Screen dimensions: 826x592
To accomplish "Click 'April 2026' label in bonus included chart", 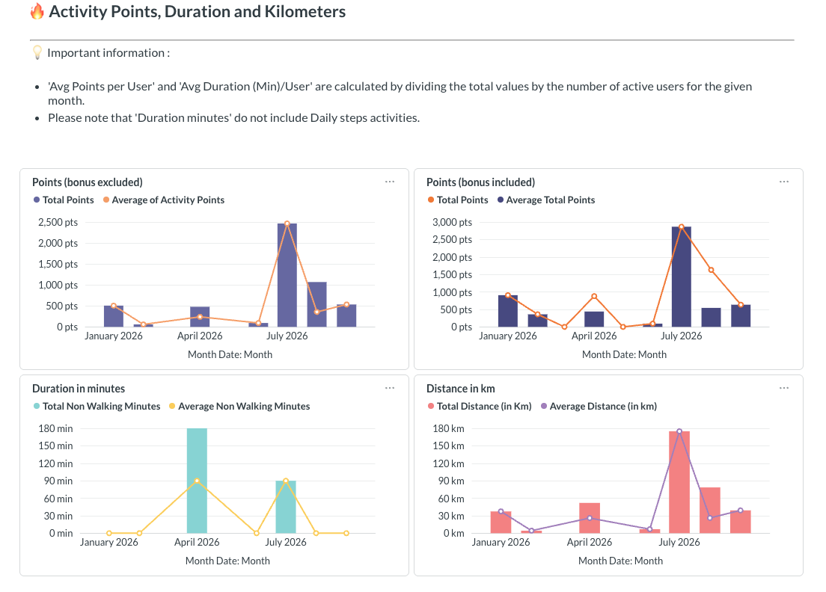I will tap(594, 336).
